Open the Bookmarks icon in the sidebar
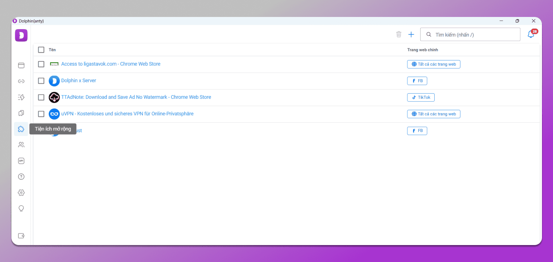This screenshot has width=553, height=262. [x=21, y=113]
